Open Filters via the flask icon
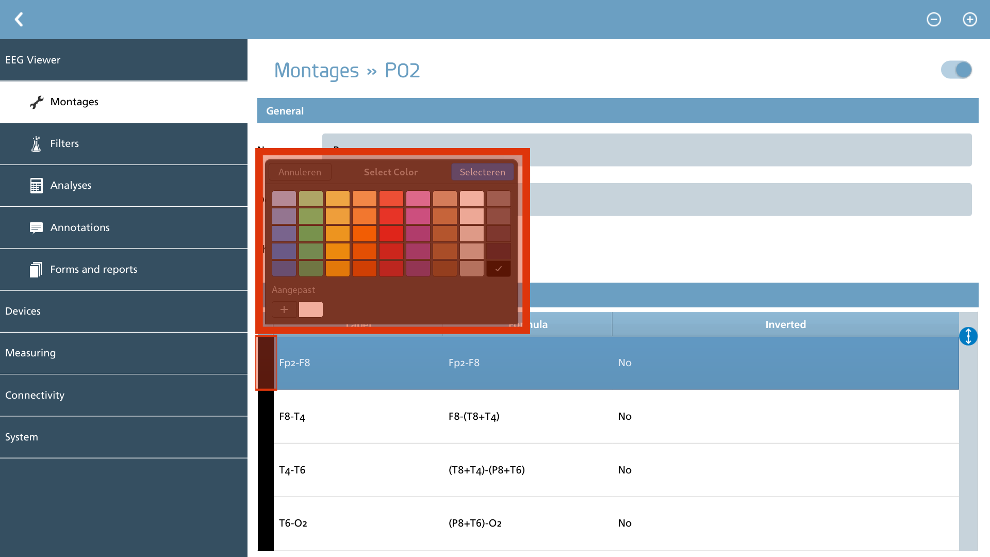The width and height of the screenshot is (990, 557). pos(36,144)
